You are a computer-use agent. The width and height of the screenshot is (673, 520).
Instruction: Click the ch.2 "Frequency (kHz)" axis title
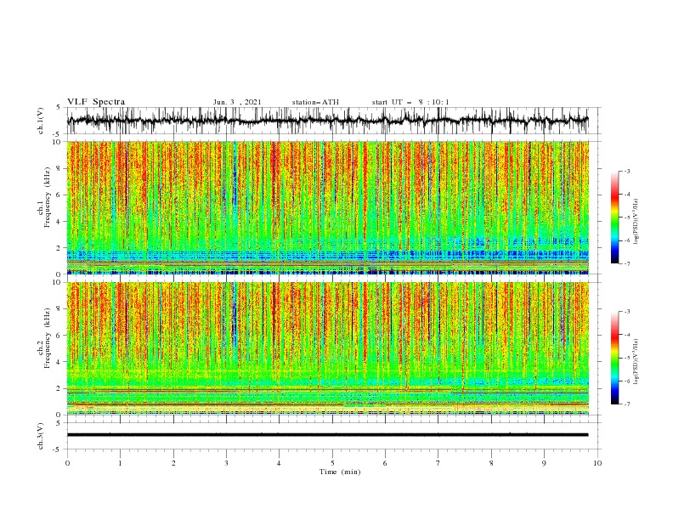pyautogui.click(x=48, y=338)
